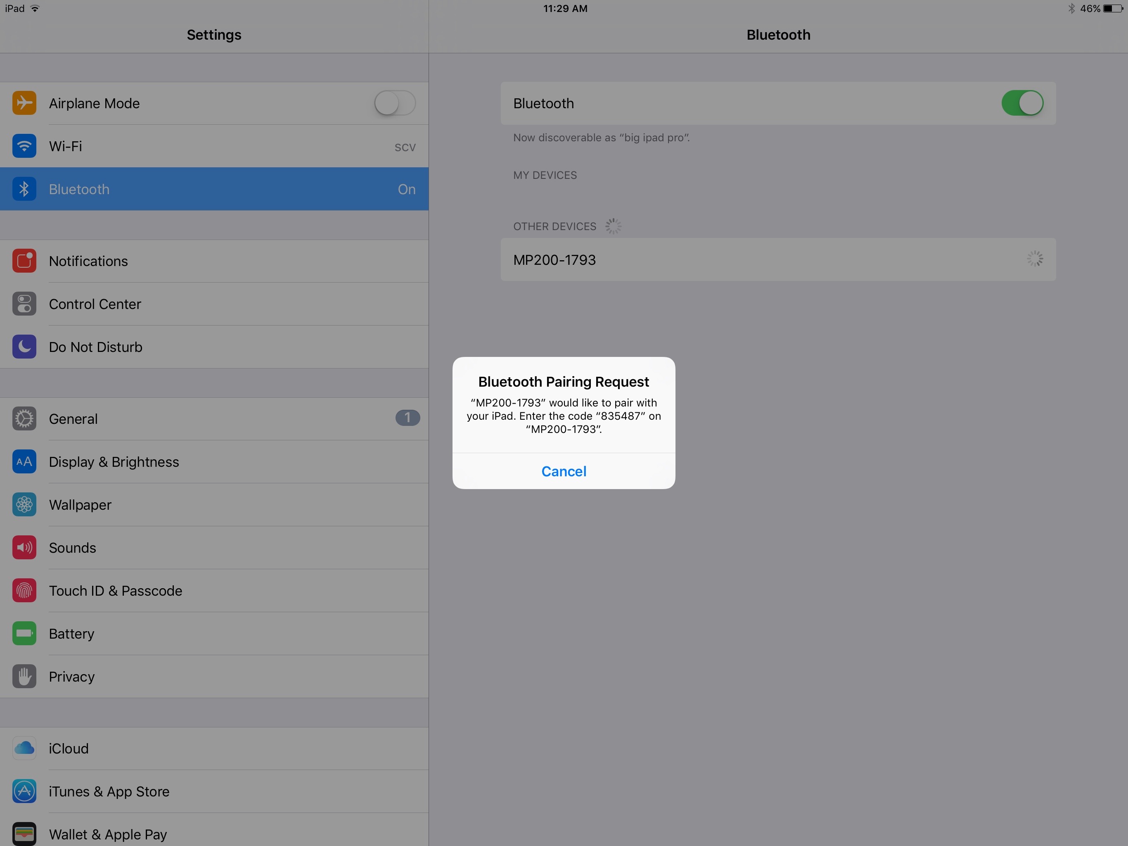The width and height of the screenshot is (1128, 846).
Task: Open Wallet & Apple Pay settings
Action: point(214,834)
